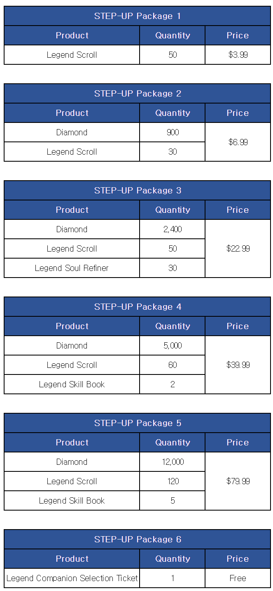This screenshot has height=591, width=273.
Task: Click the $22.99 price cell
Action: click(238, 249)
